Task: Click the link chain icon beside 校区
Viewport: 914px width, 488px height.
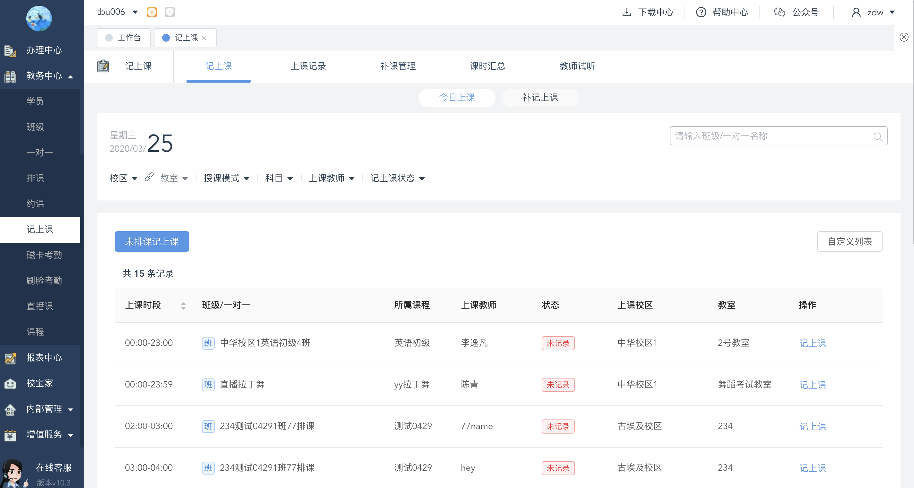Action: coord(149,177)
